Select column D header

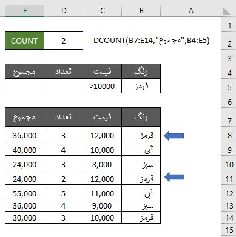(64, 11)
